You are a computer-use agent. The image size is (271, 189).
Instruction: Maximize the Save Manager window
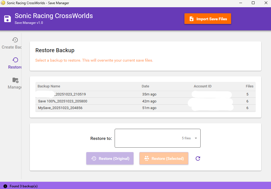pyautogui.click(x=253, y=3)
